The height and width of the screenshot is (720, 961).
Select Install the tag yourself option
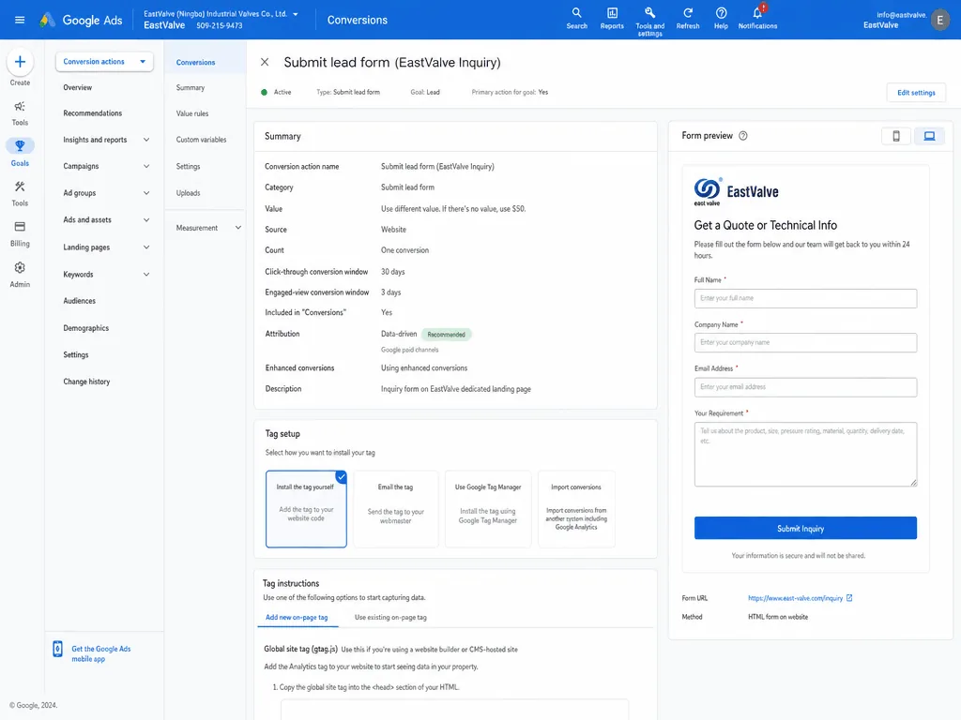point(306,509)
